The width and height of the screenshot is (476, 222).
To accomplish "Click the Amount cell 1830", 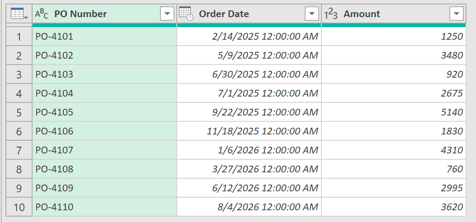I will (x=394, y=131).
